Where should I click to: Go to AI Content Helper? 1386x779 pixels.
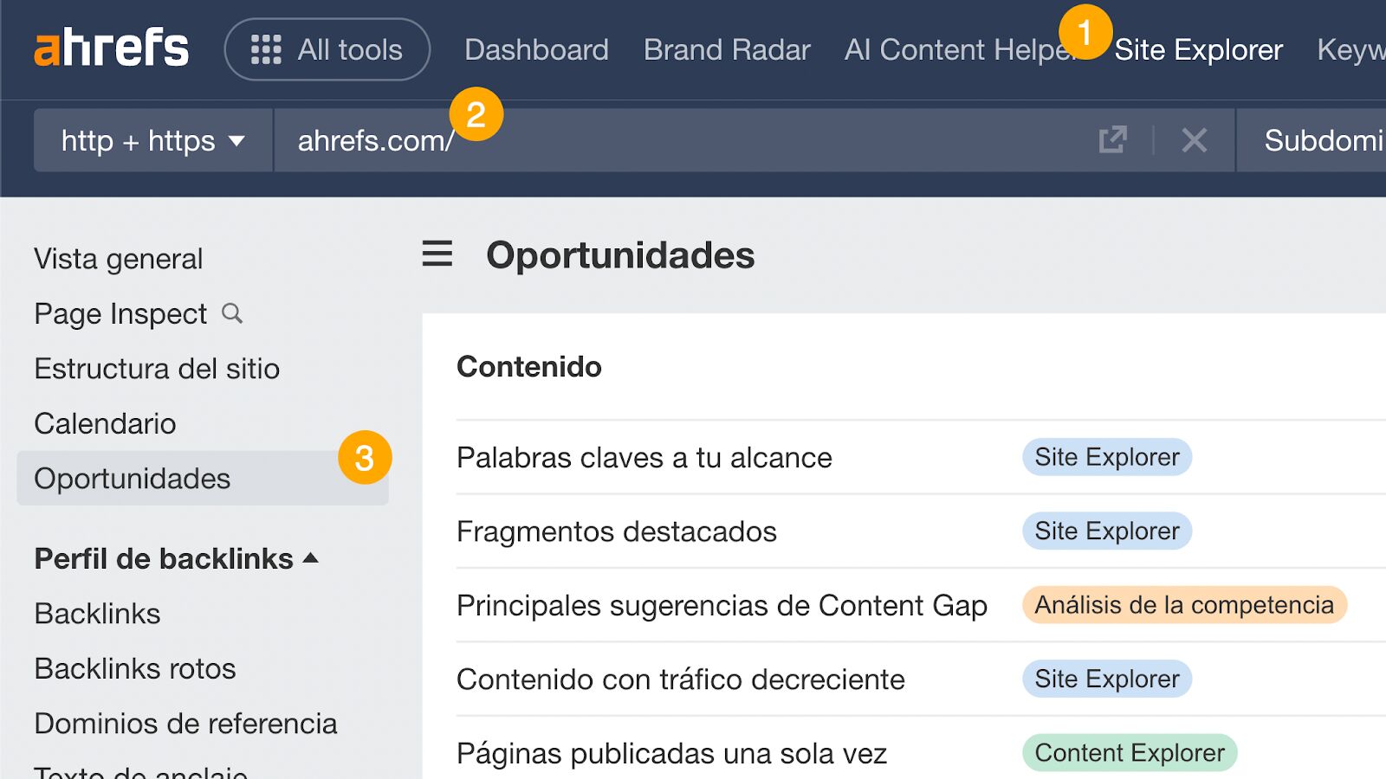click(962, 49)
